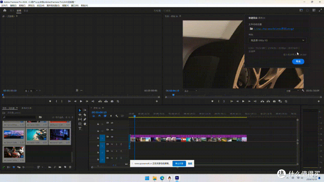Viewport: 324px width, 182px height.
Task: Select the Hand tool
Action: point(85,124)
